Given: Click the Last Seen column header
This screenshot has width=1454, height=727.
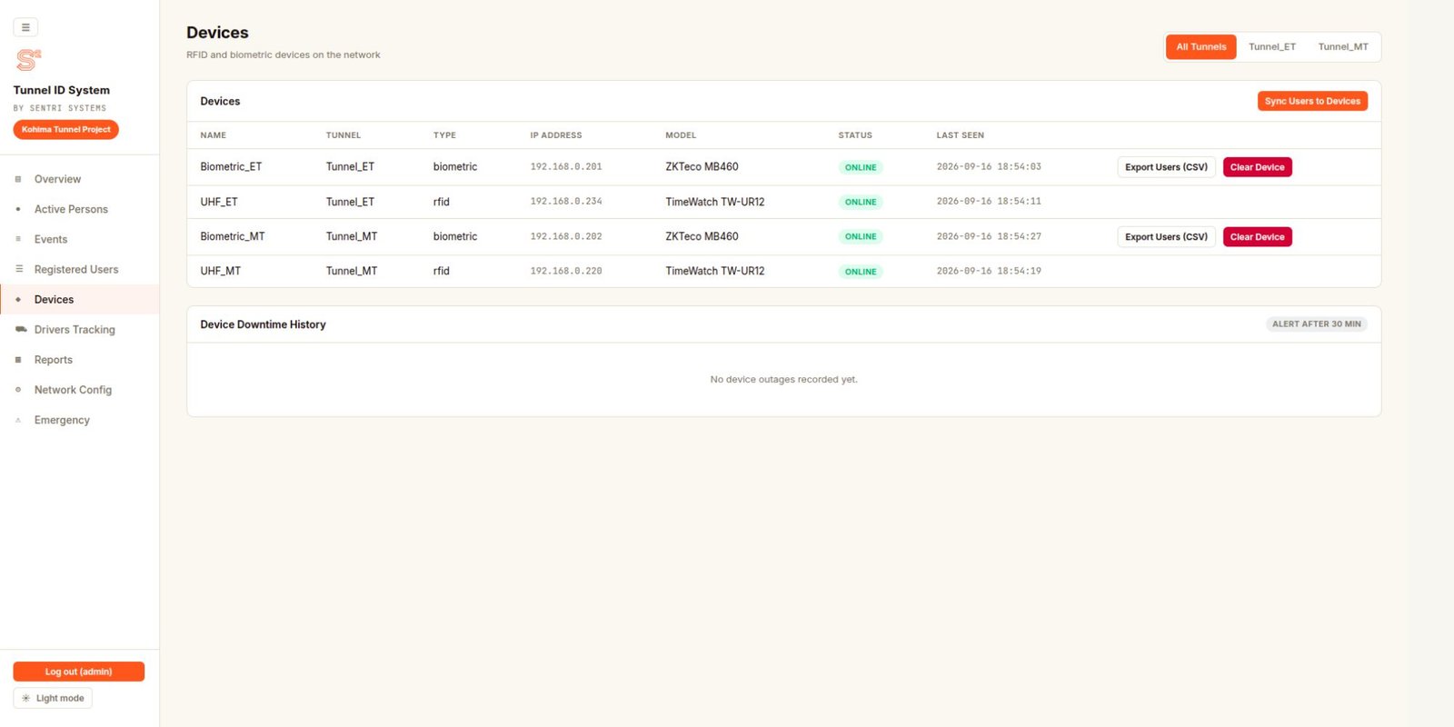Looking at the screenshot, I should click(961, 135).
